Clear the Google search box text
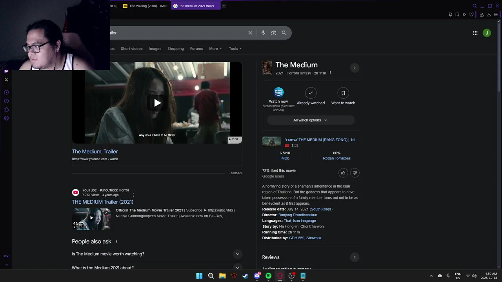Viewport: 502px width, 282px height. pyautogui.click(x=250, y=33)
